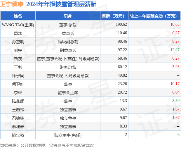Click change value 0.27 for 周炜
The image size is (181, 148).
pos(176,33)
